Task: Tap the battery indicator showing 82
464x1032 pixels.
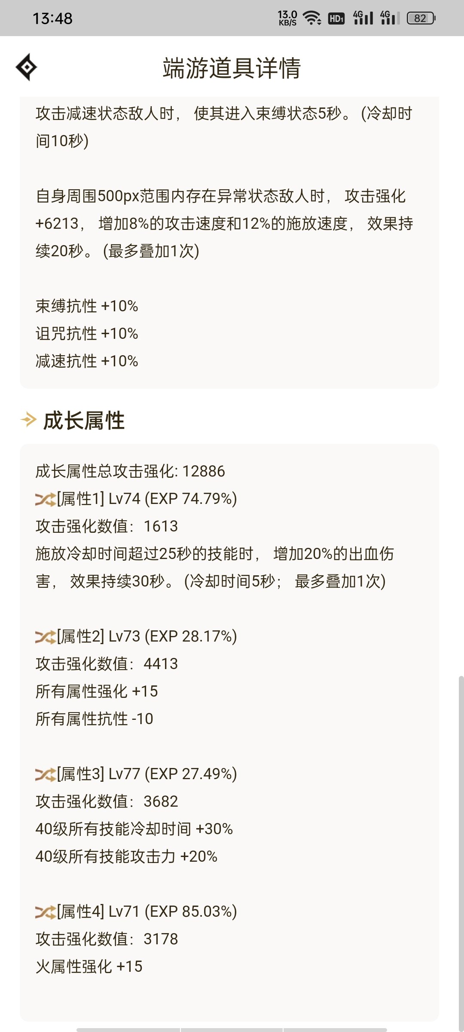Action: [421, 18]
